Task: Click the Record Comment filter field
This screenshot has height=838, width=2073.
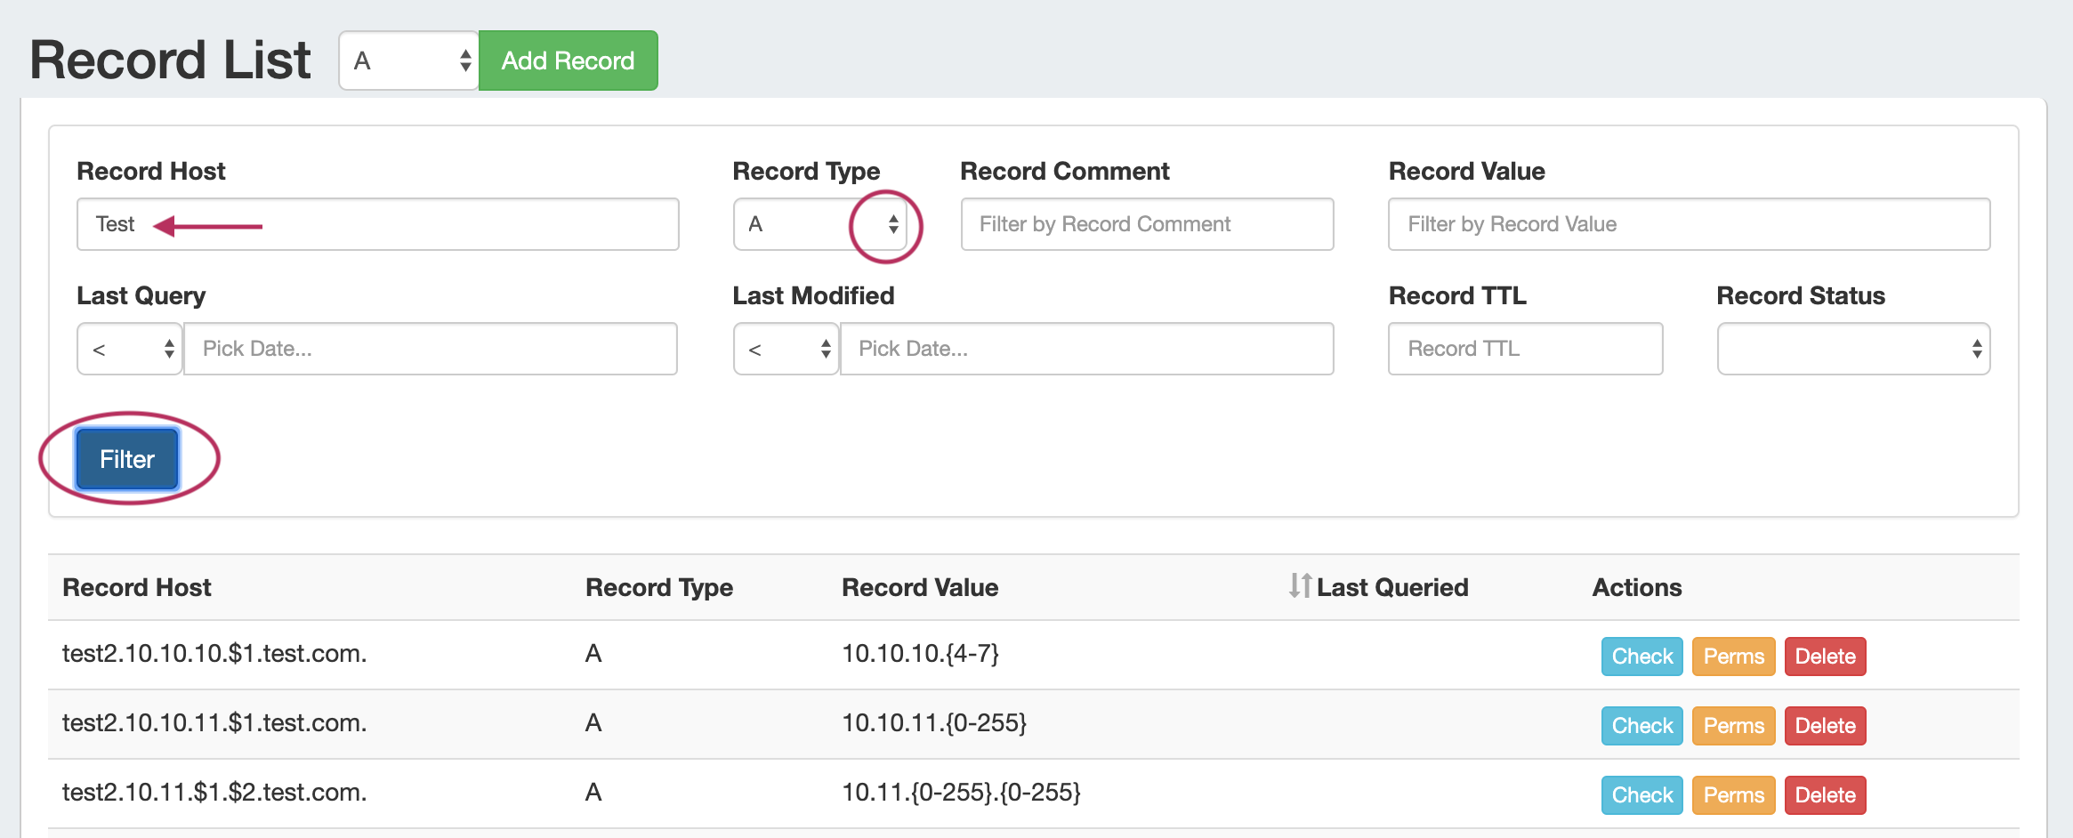Action: (1146, 224)
